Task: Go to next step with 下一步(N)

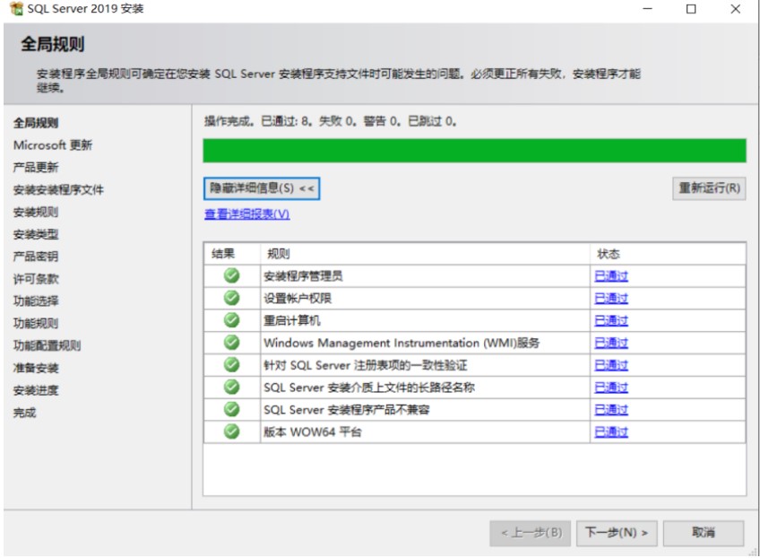Action: tap(617, 533)
